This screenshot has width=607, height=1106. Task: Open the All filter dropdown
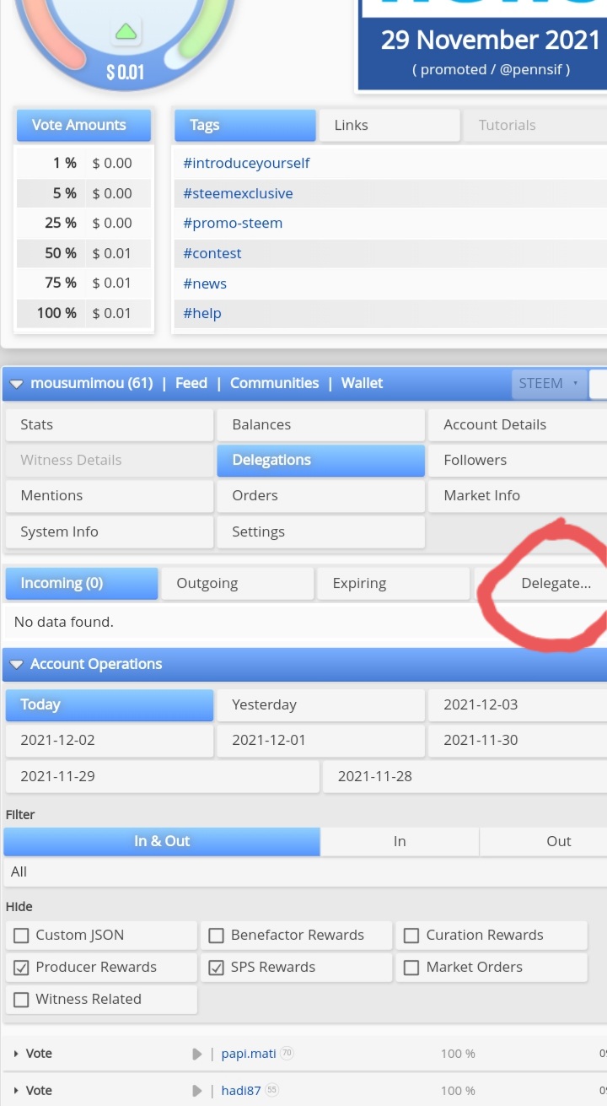point(304,872)
